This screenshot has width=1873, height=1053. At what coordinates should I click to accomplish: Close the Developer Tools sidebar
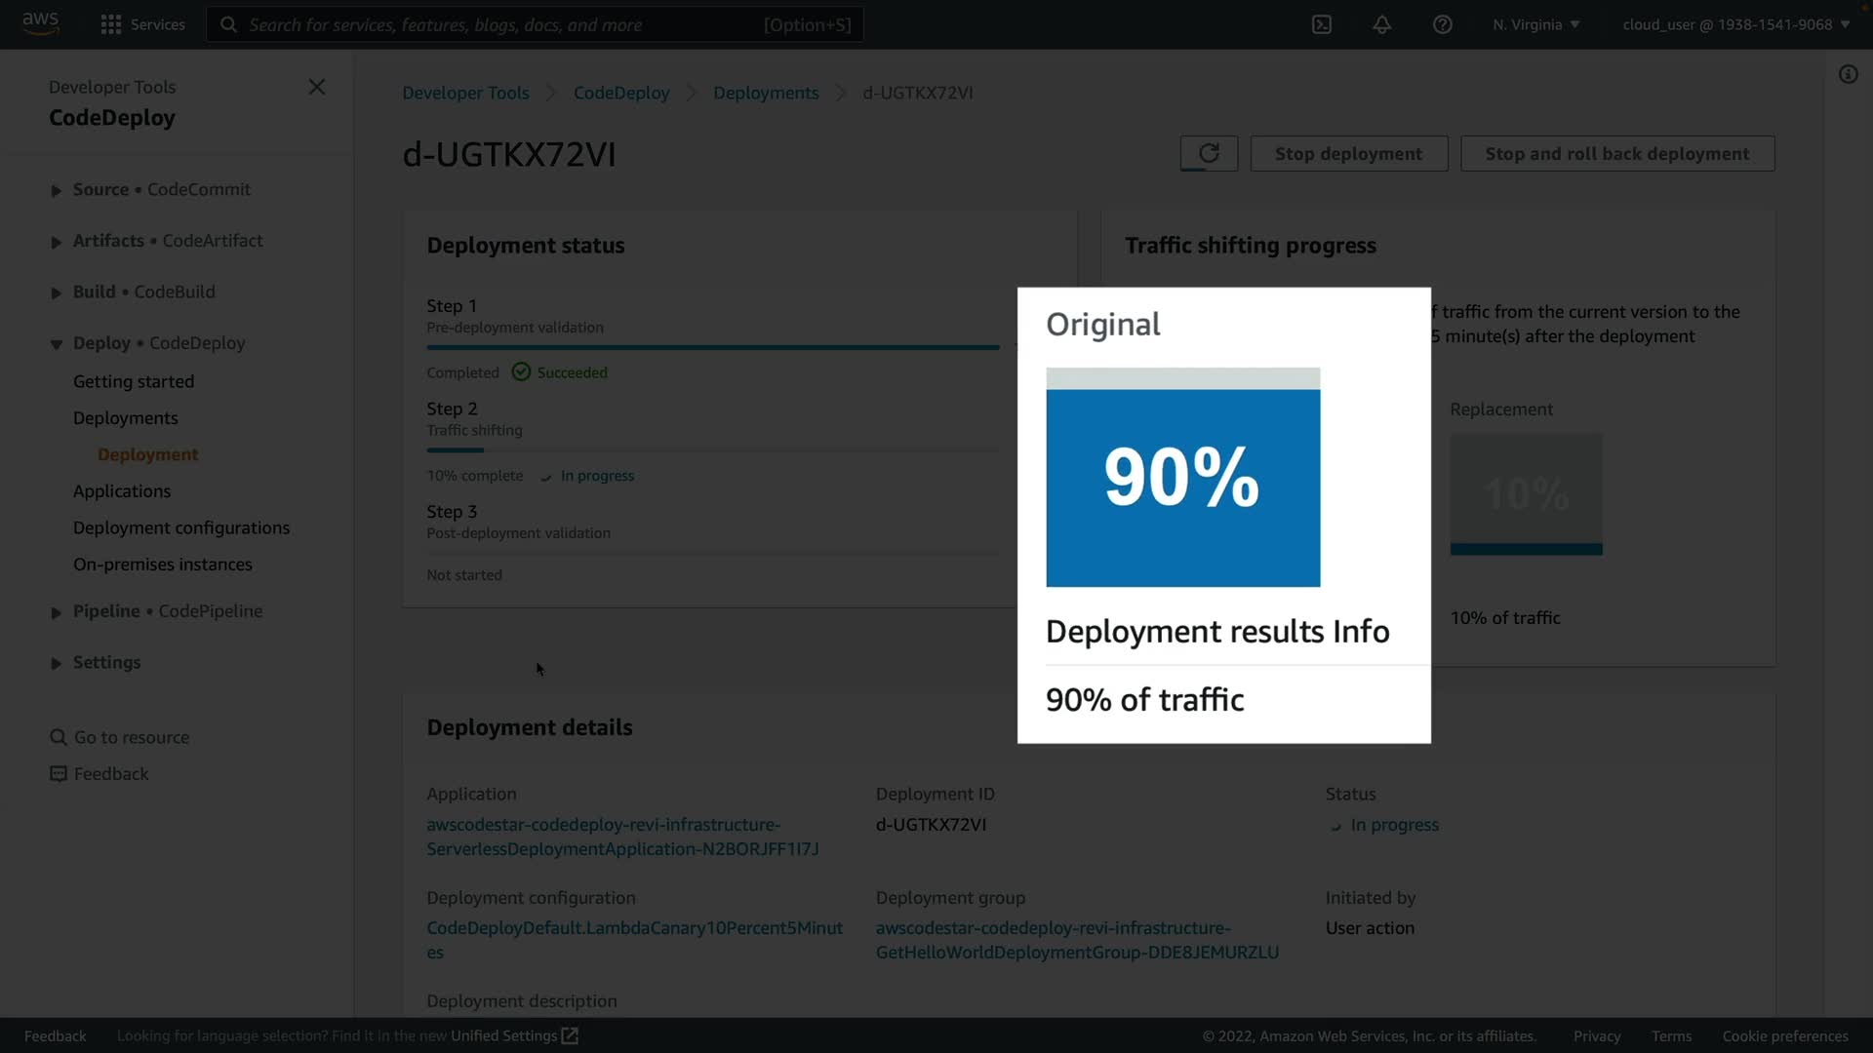(x=317, y=87)
